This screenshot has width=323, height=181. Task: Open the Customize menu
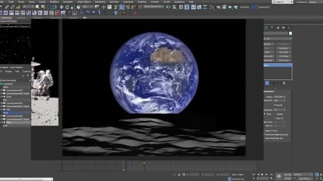coord(128,2)
